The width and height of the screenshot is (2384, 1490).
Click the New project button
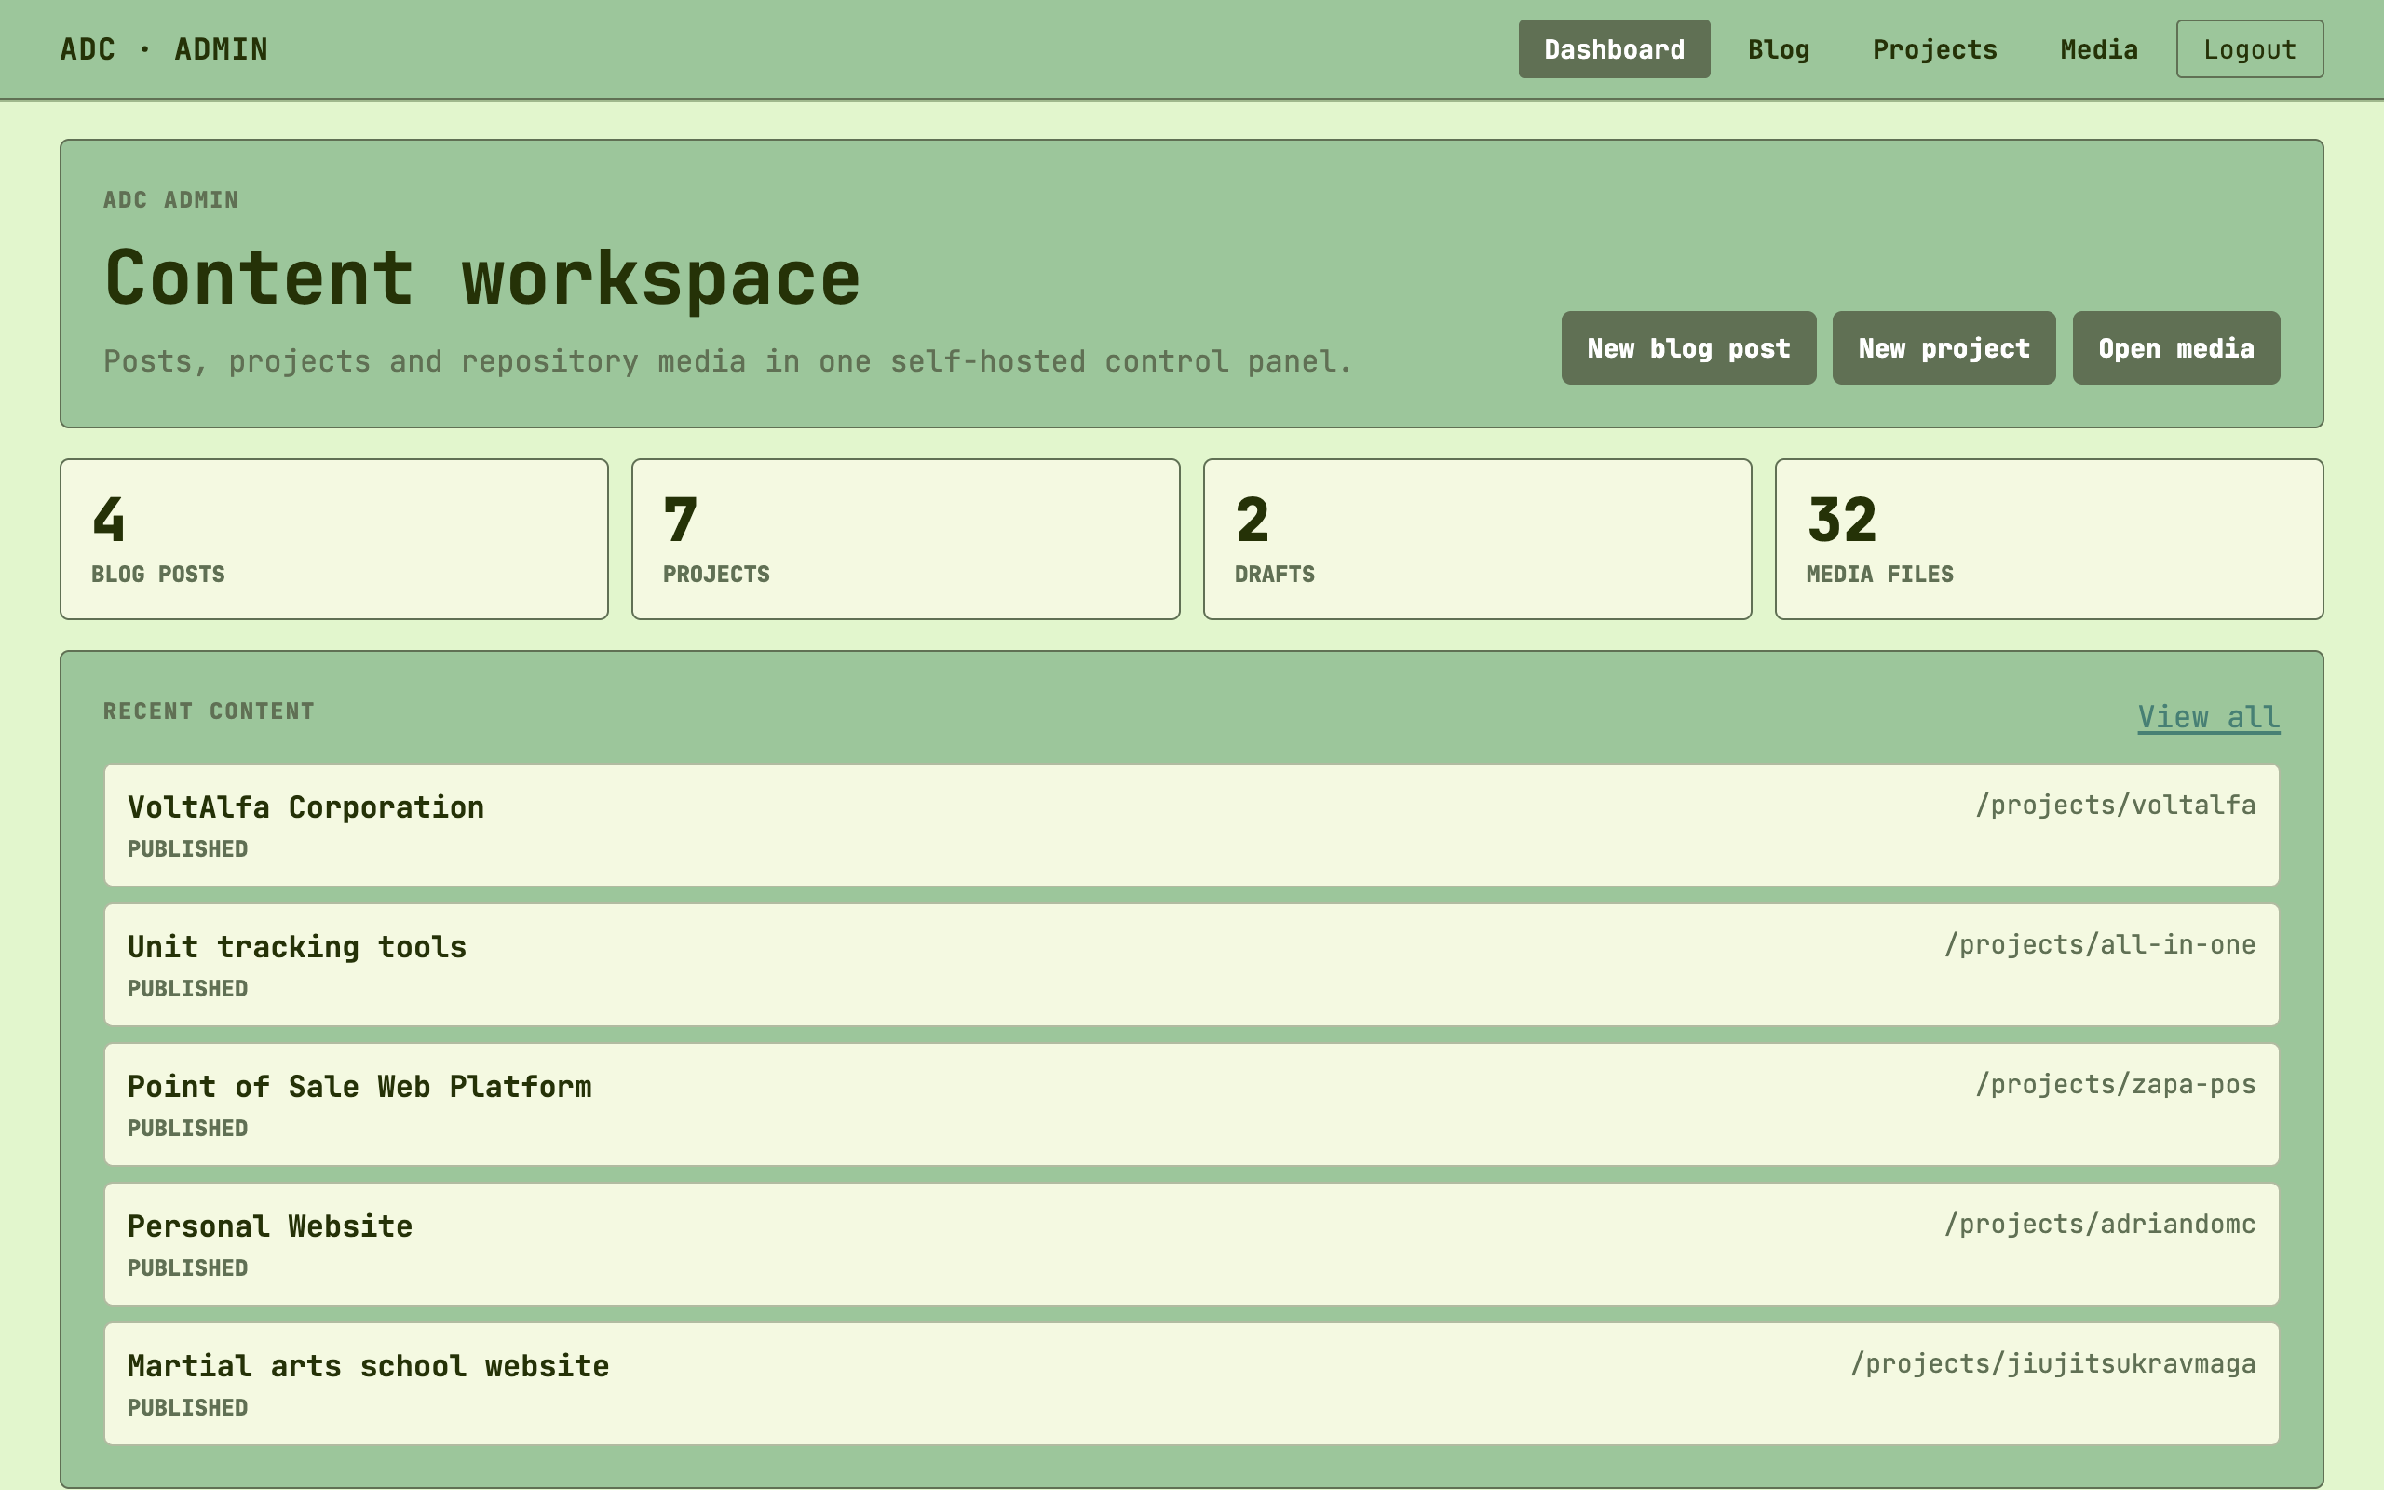point(1944,348)
